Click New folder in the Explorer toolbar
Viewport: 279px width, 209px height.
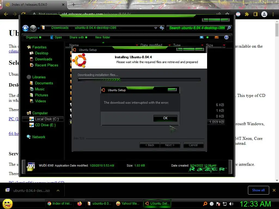click(103, 37)
